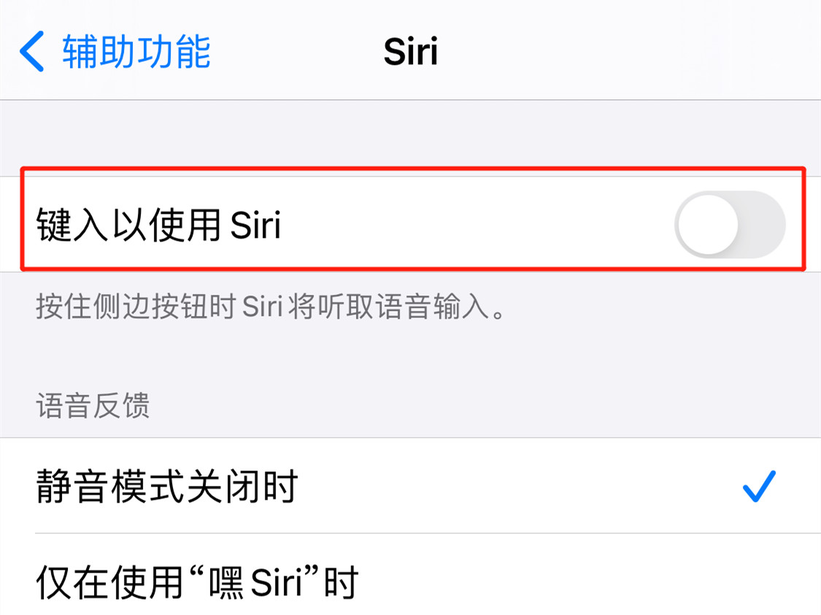Tap the 语音反馈 section header
Viewport: 821px width, 615px height.
(93, 406)
